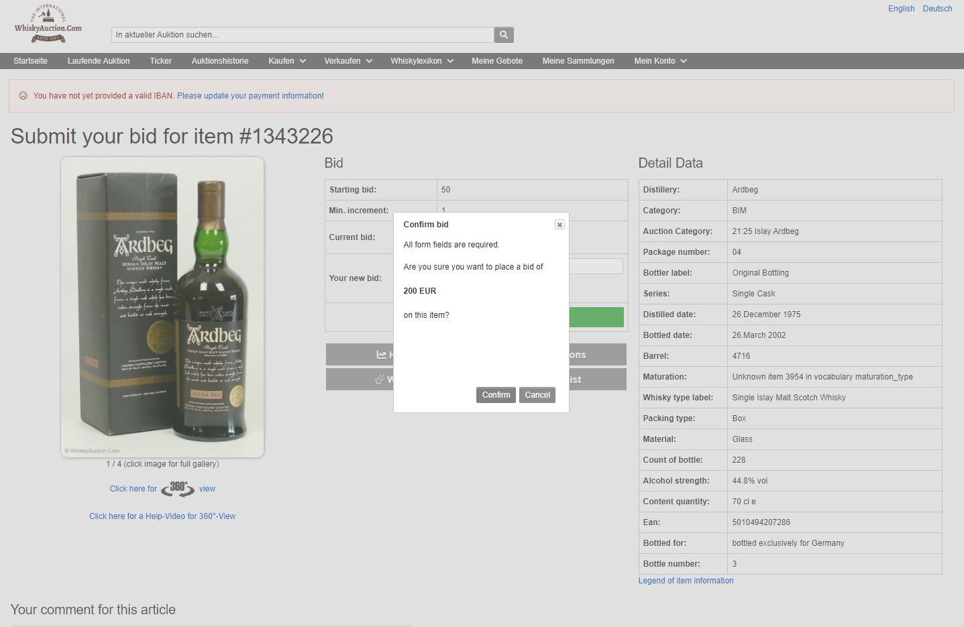Screen dimensions: 964x627
Task: Click the WhiskyAuction.Com logo
Action: tap(48, 25)
